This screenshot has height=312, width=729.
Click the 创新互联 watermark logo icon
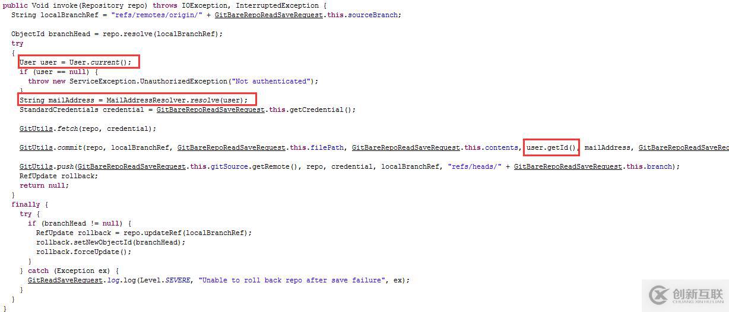click(659, 295)
